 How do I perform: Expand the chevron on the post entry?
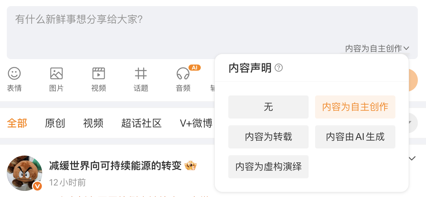pos(411,158)
